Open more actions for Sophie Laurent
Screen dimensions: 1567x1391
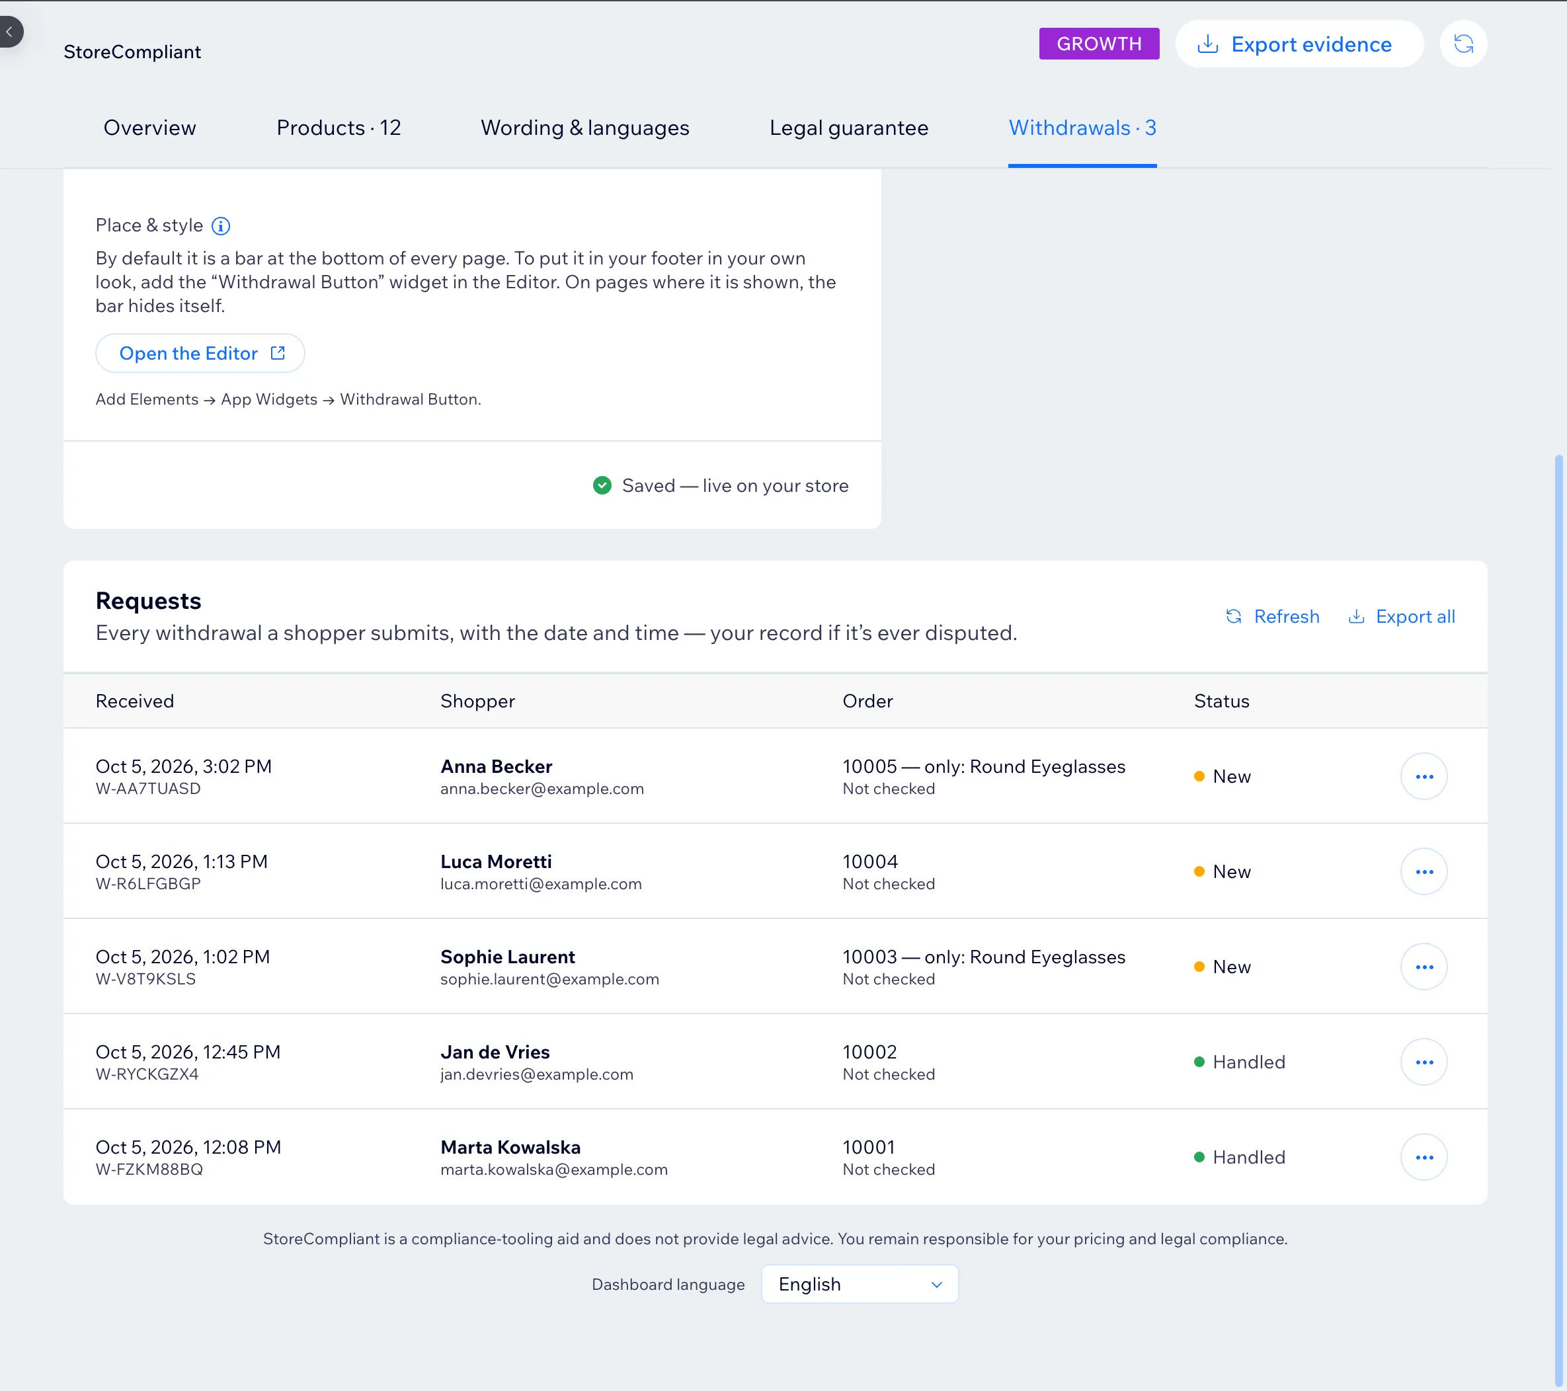[1424, 967]
